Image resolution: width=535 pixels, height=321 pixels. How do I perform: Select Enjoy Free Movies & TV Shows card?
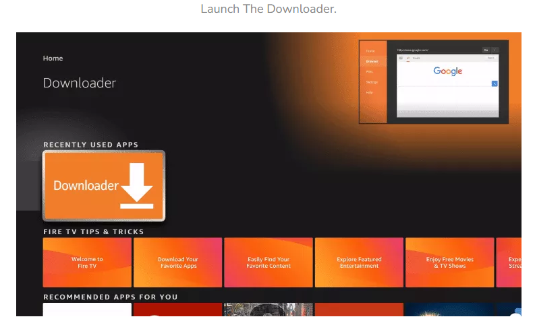coord(450,262)
